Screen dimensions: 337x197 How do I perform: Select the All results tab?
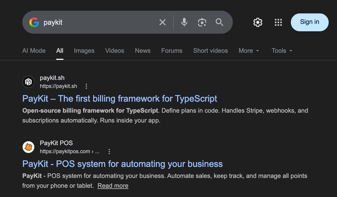click(60, 51)
